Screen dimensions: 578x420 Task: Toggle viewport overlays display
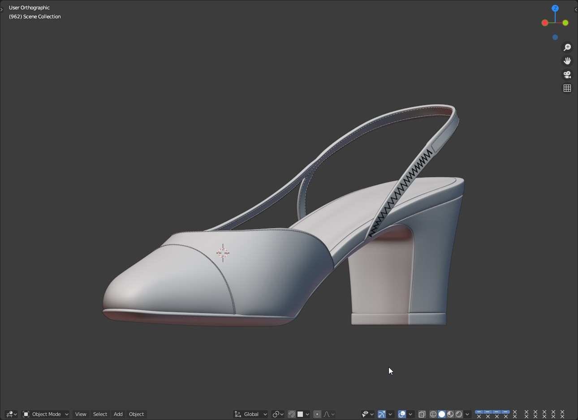pyautogui.click(x=402, y=414)
